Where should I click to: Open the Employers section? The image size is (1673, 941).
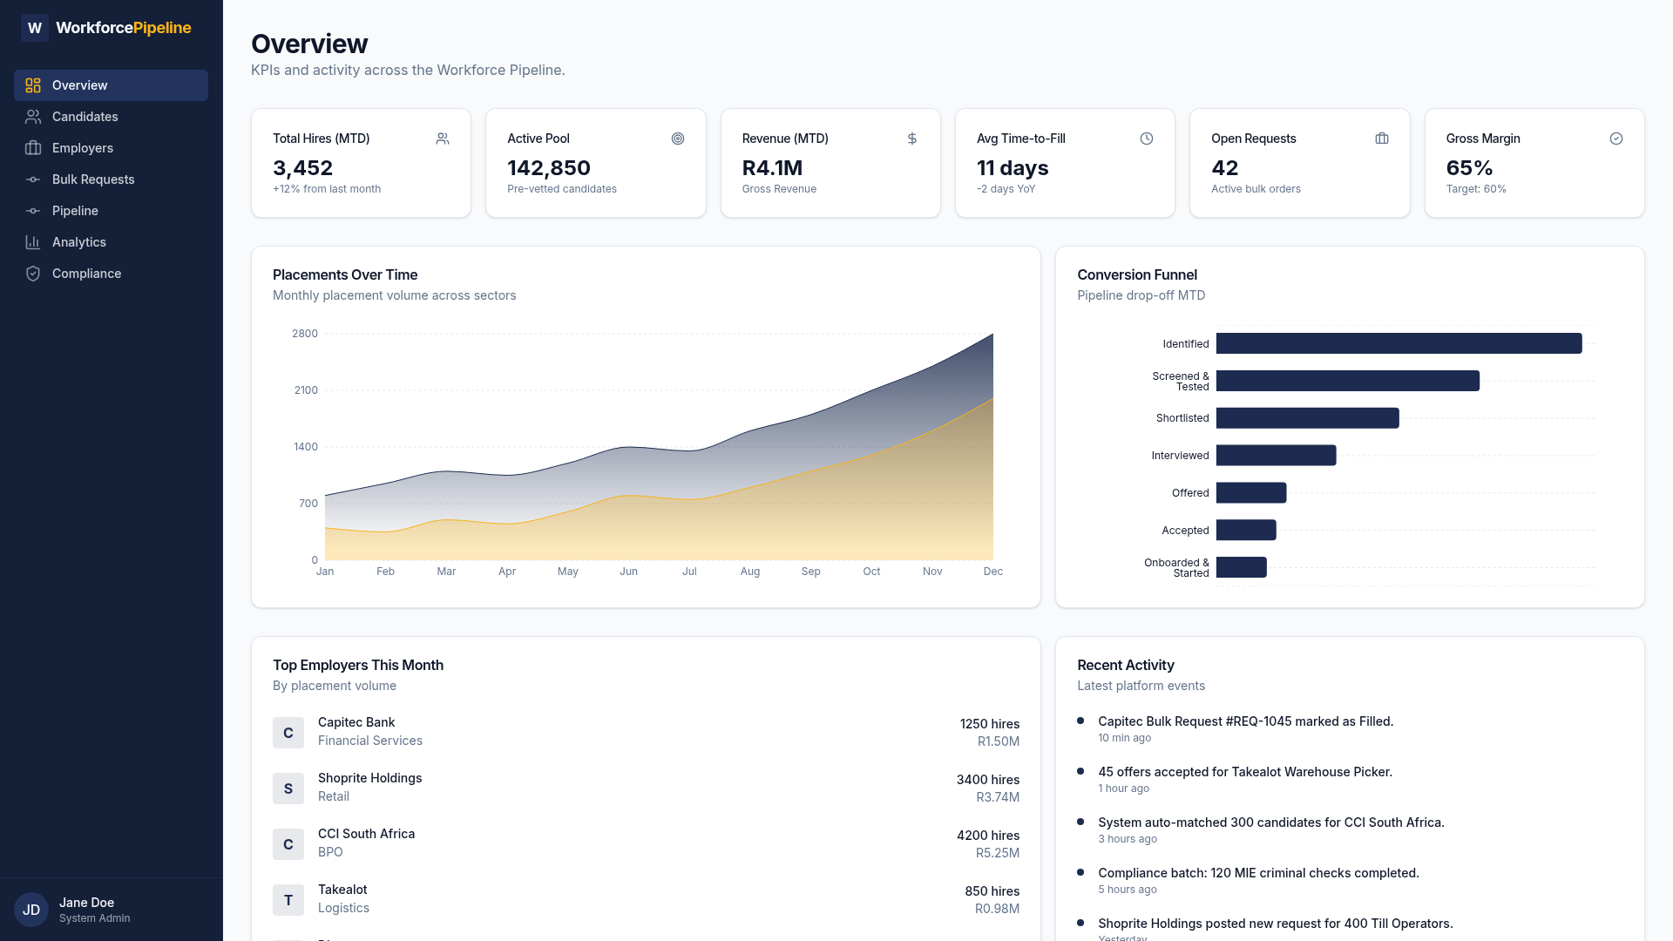click(x=111, y=148)
